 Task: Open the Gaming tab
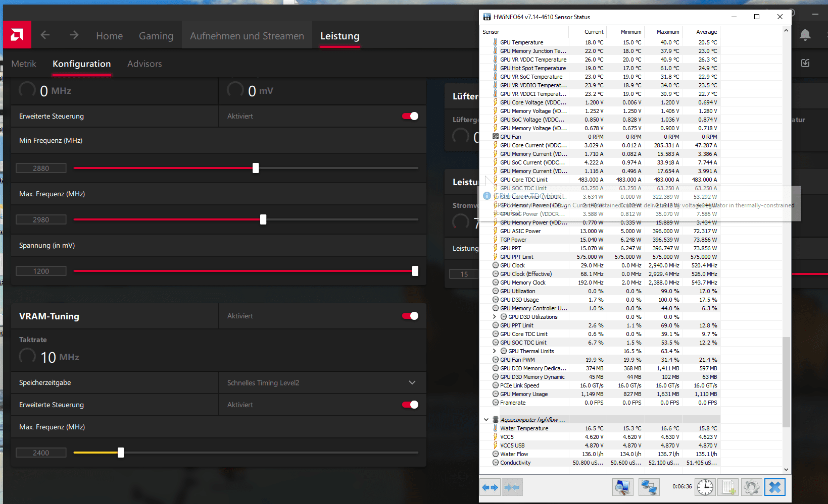pos(156,36)
